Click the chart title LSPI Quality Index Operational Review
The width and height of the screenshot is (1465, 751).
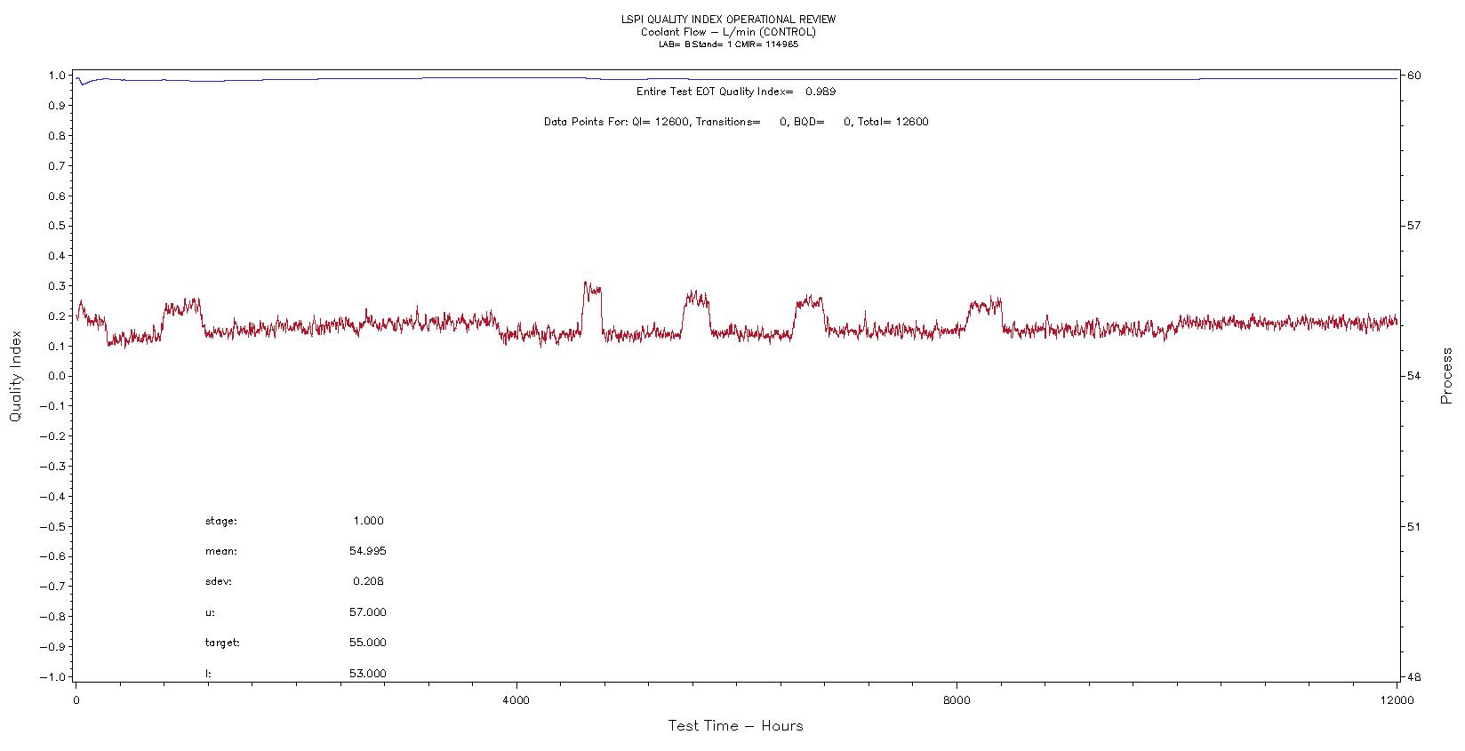[728, 20]
